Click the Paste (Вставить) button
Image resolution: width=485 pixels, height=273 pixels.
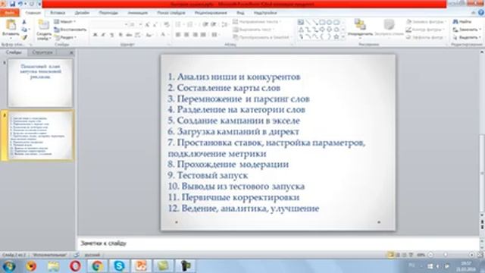pos(11,29)
